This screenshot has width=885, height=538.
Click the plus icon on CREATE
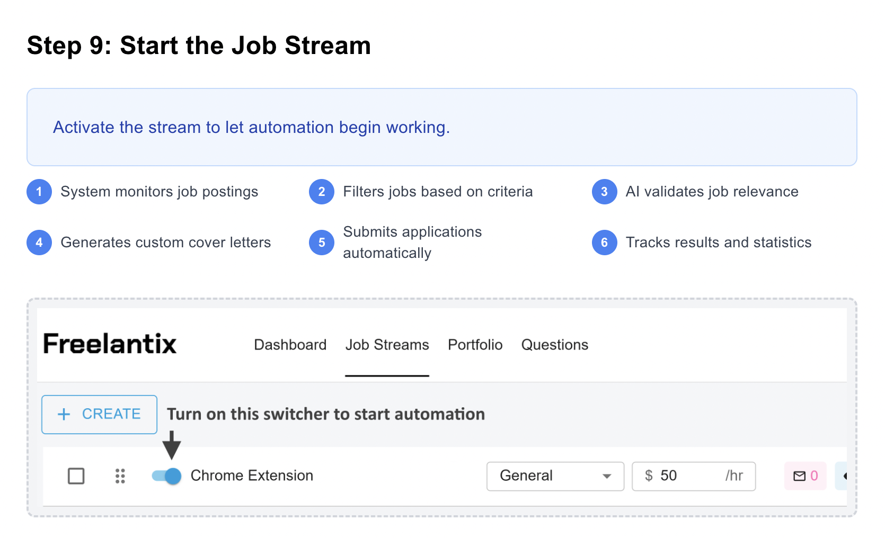point(64,414)
